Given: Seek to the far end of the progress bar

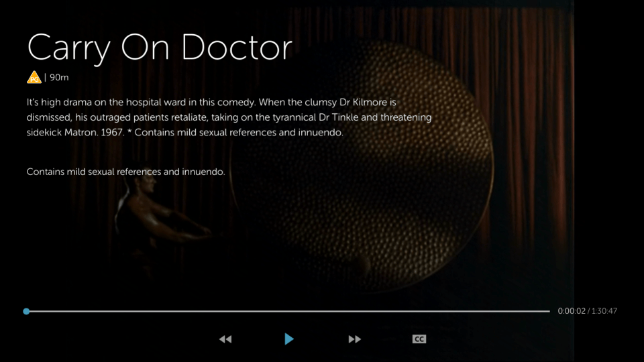Looking at the screenshot, I should click(548, 311).
